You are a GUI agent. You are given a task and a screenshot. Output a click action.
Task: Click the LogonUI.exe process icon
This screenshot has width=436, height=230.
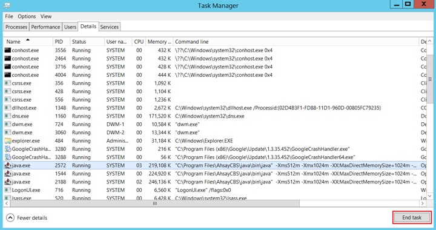[x=7, y=190]
